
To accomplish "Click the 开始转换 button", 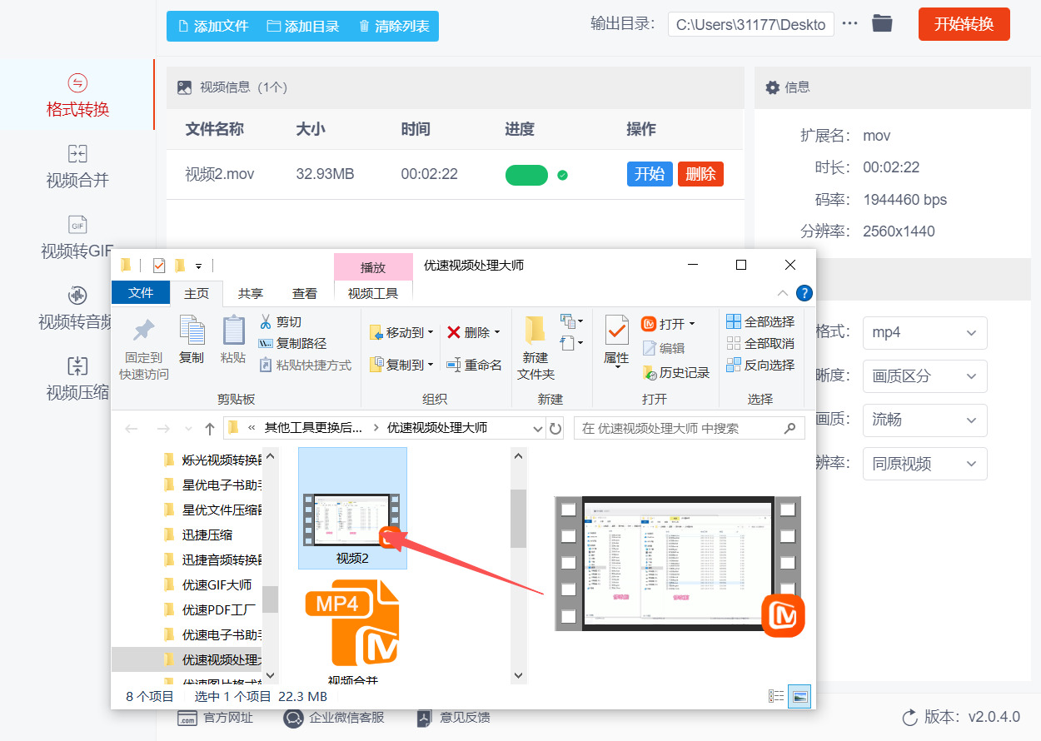I will (964, 24).
